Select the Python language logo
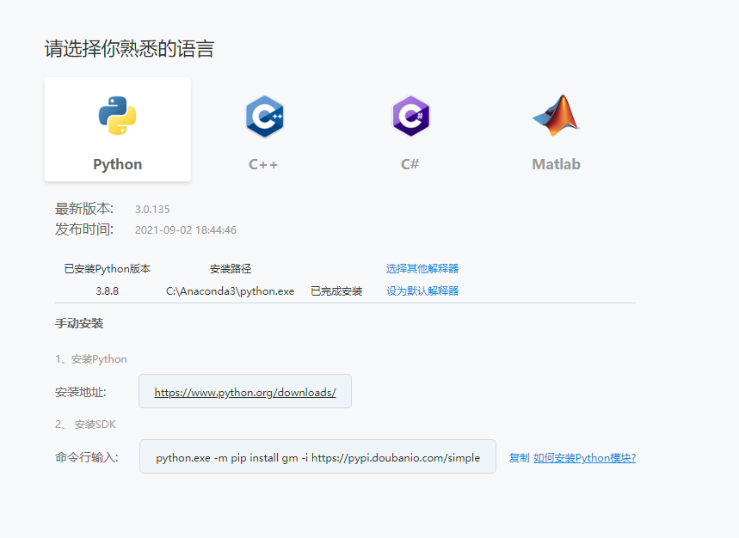The width and height of the screenshot is (739, 538). [x=117, y=116]
